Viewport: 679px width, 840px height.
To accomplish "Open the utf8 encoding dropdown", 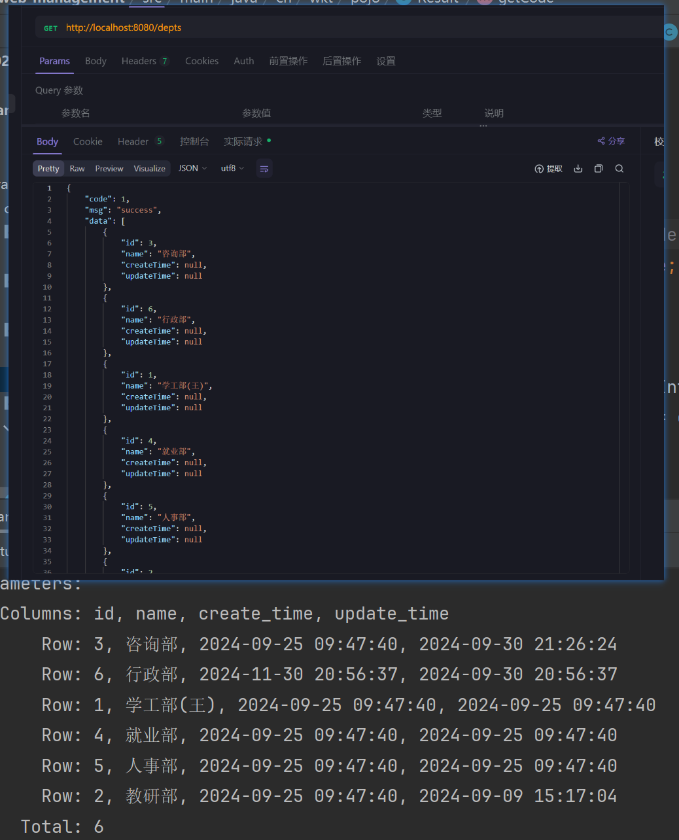I will 232,168.
